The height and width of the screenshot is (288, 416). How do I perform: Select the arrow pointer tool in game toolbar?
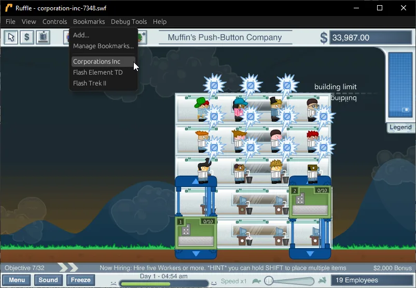coord(11,37)
